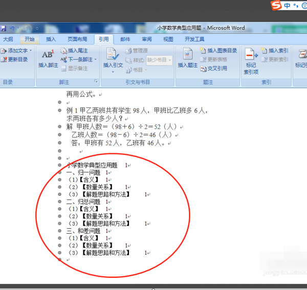Click the 插入题注 icon
Screen dimensions: 307x290
coord(188,53)
